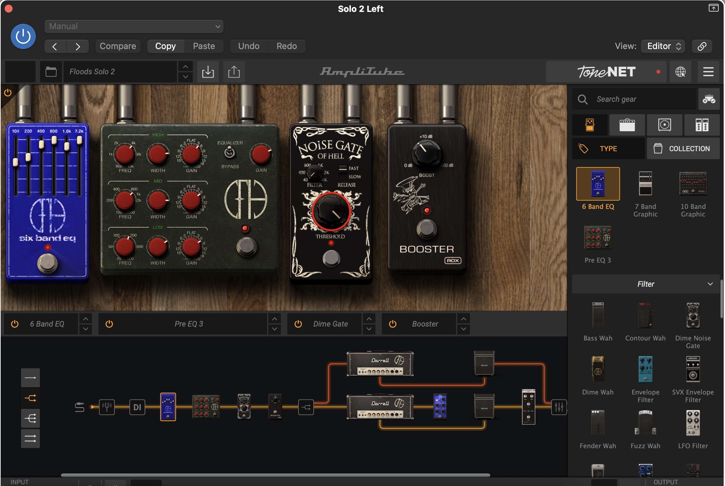Open the preset browser folder icon
This screenshot has width=725, height=486.
pos(51,72)
